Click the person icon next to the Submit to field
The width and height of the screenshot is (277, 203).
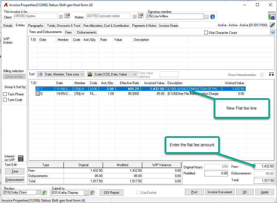(x=92, y=193)
